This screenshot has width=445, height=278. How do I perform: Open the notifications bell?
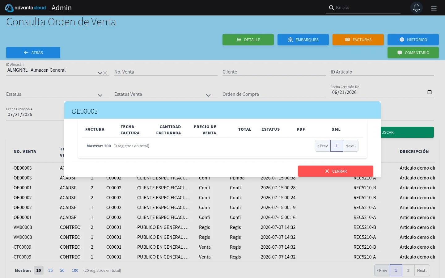[417, 8]
